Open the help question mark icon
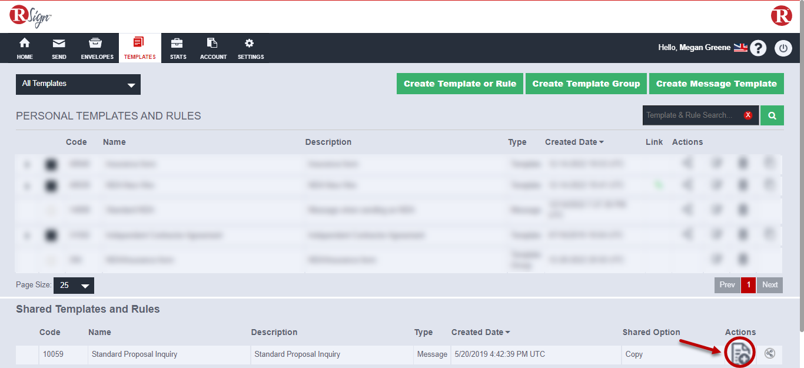804x368 pixels. [758, 48]
